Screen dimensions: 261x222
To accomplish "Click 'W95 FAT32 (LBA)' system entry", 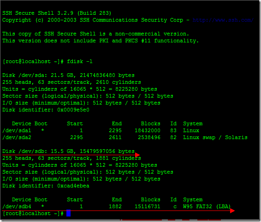I will (207, 206).
